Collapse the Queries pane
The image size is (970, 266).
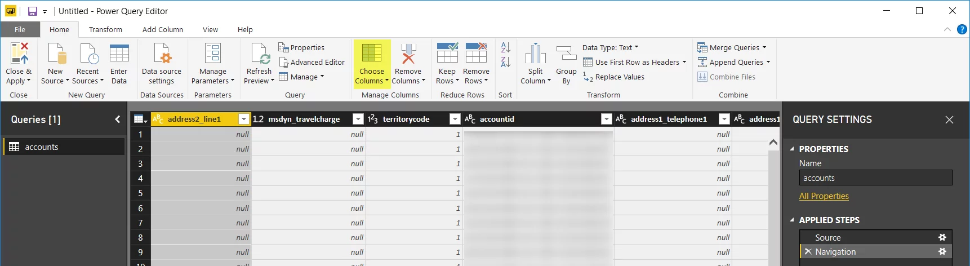(x=117, y=119)
